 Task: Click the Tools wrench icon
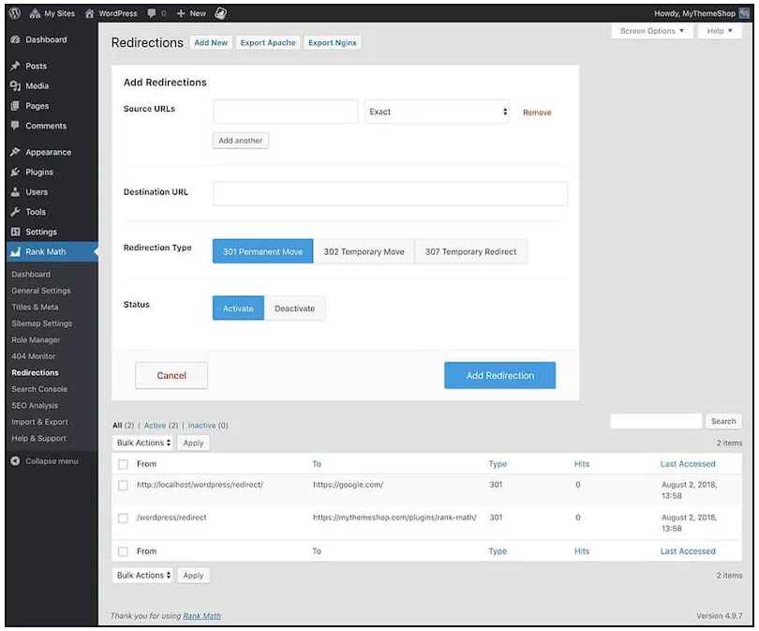pos(16,212)
